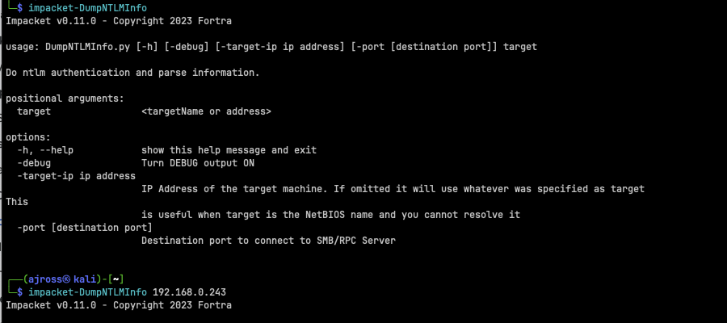Click the Impacket v0.11.0 copyright line at top

pos(119,21)
